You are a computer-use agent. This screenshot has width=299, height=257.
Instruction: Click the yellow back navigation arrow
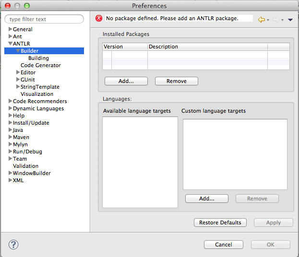pyautogui.click(x=262, y=20)
